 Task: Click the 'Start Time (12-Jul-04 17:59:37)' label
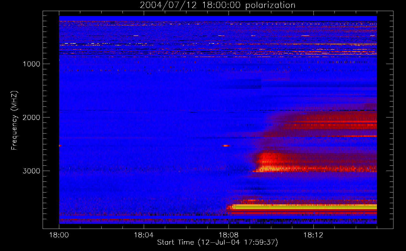point(218,242)
